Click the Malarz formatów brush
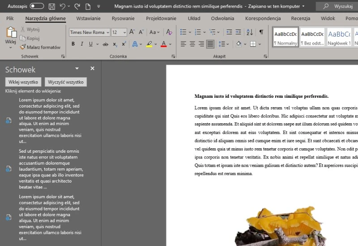The height and width of the screenshot is (246, 358). [40, 47]
